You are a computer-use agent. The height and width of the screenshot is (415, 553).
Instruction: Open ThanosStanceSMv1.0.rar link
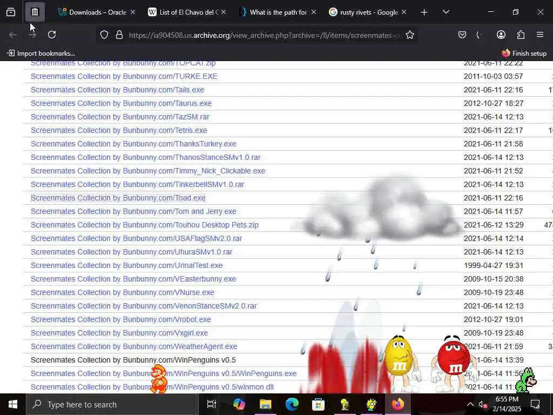click(x=146, y=157)
